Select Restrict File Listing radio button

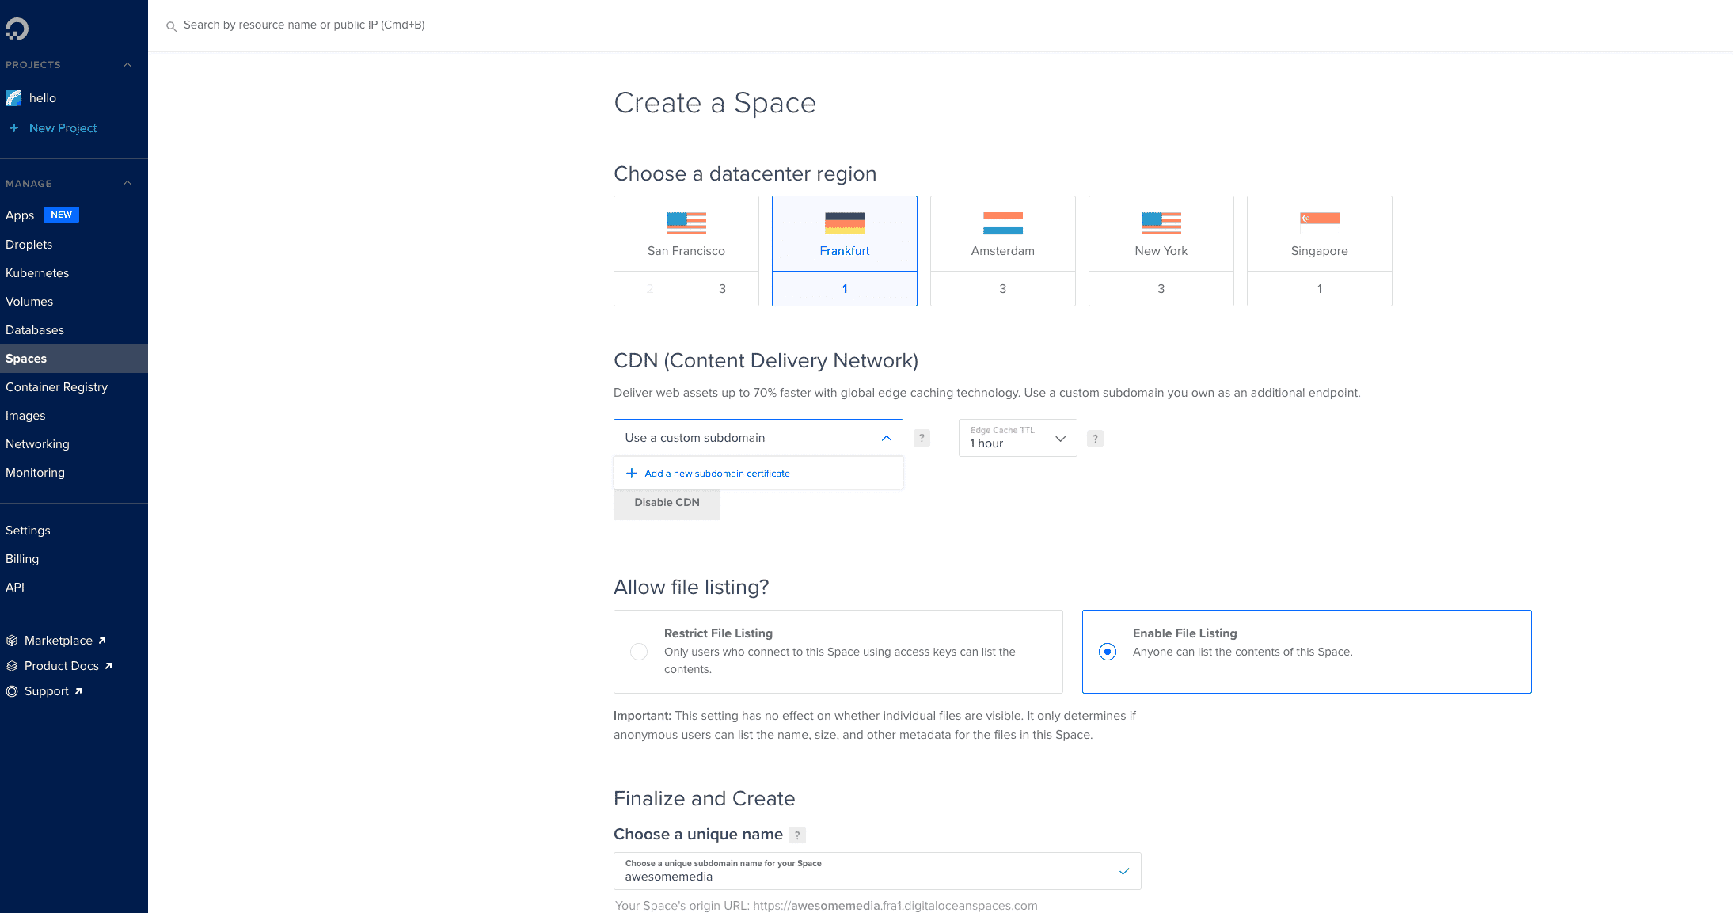coord(639,652)
